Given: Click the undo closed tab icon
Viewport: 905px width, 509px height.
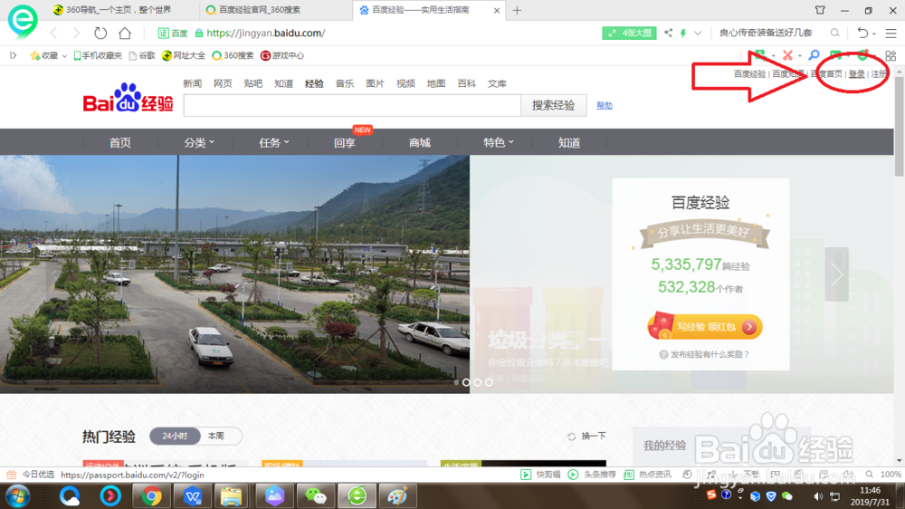Looking at the screenshot, I should tap(862, 33).
